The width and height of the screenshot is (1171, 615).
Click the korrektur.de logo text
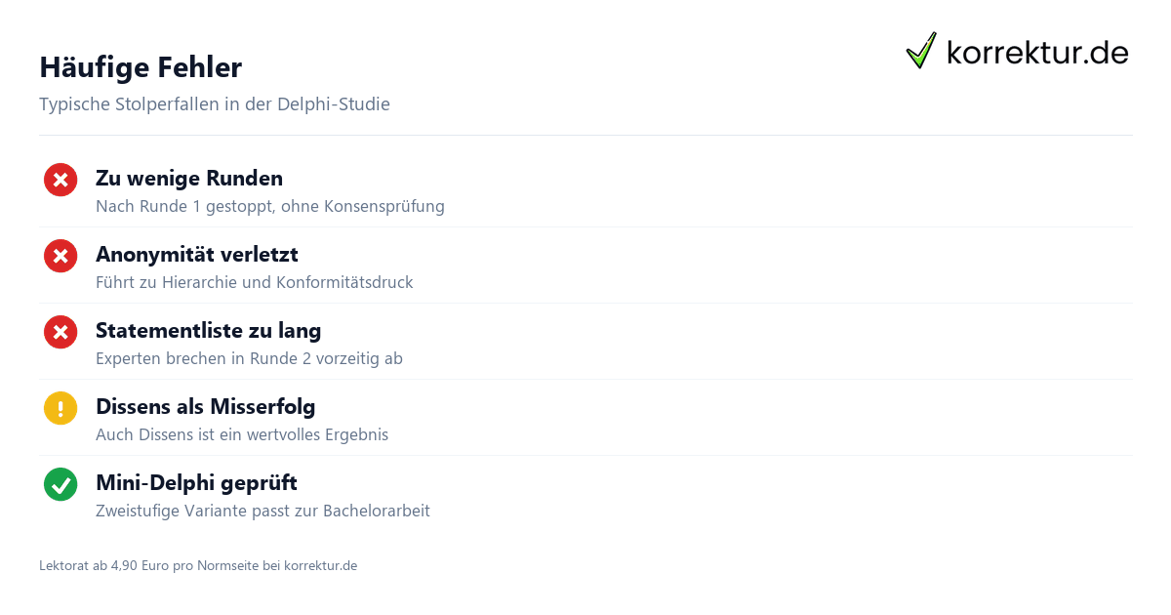click(1038, 52)
